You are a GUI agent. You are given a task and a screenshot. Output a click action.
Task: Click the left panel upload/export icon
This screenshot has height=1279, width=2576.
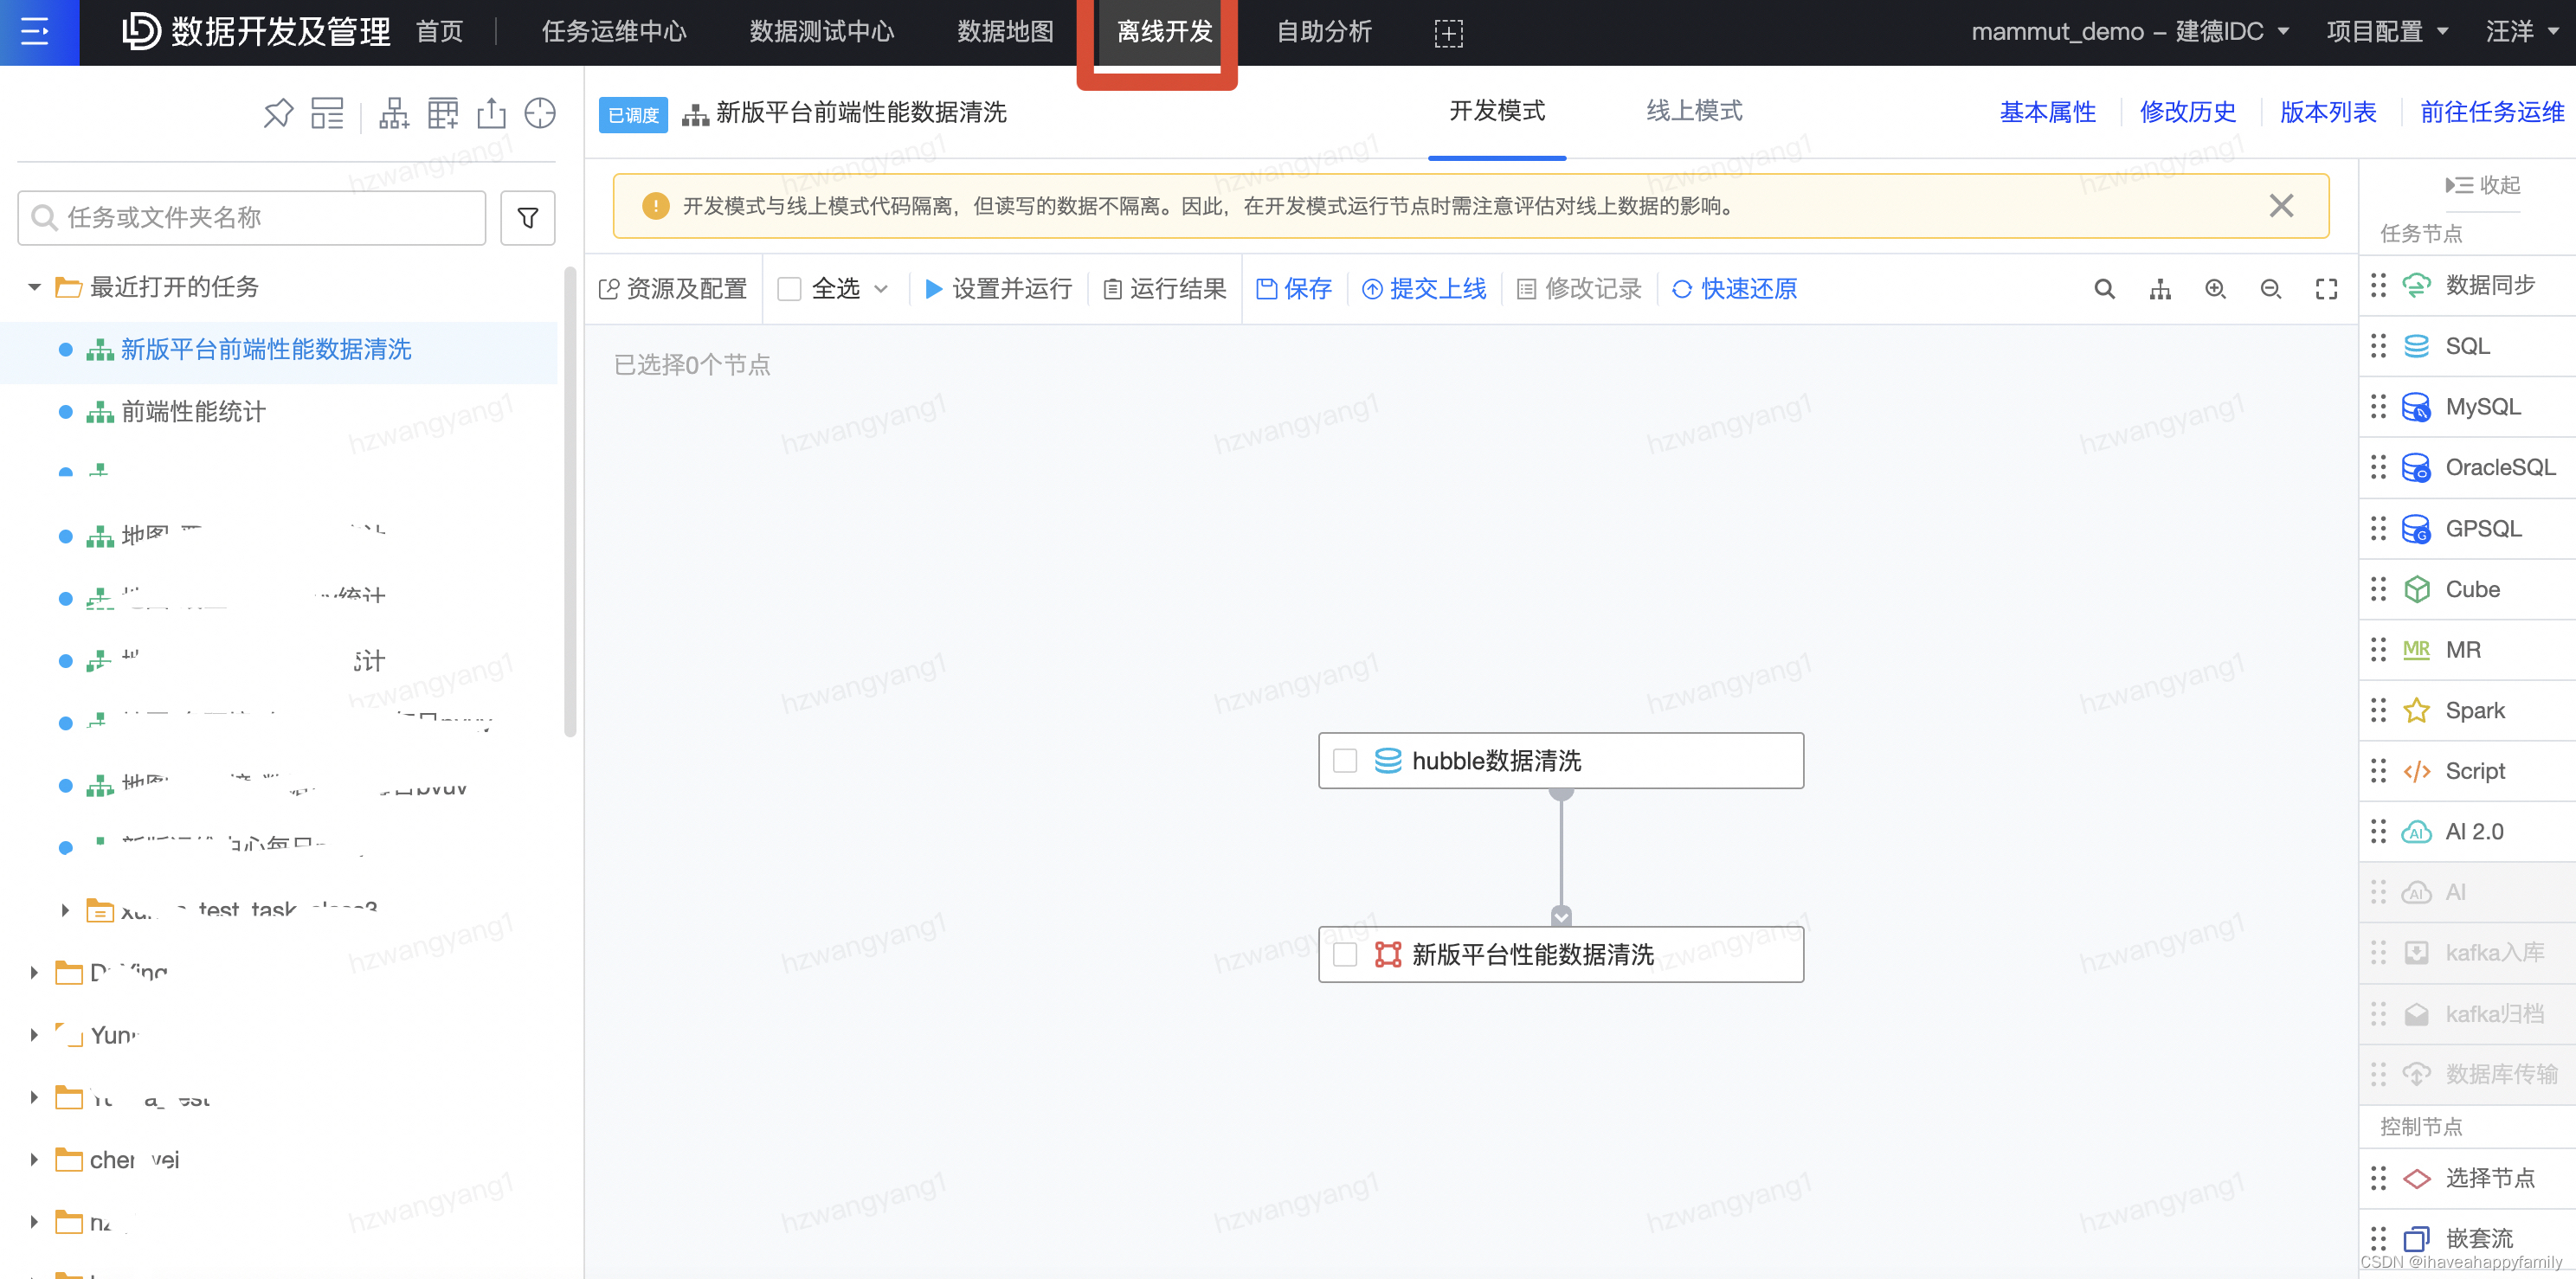pos(491,113)
